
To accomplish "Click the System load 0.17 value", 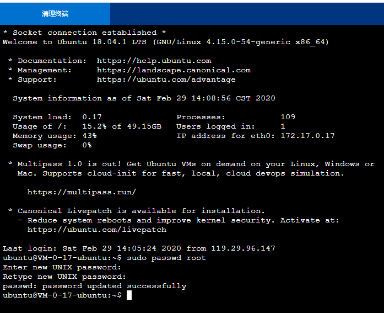I will click(92, 117).
